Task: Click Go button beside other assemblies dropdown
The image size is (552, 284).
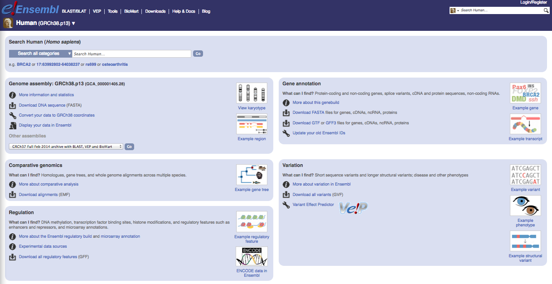Action: tap(129, 147)
